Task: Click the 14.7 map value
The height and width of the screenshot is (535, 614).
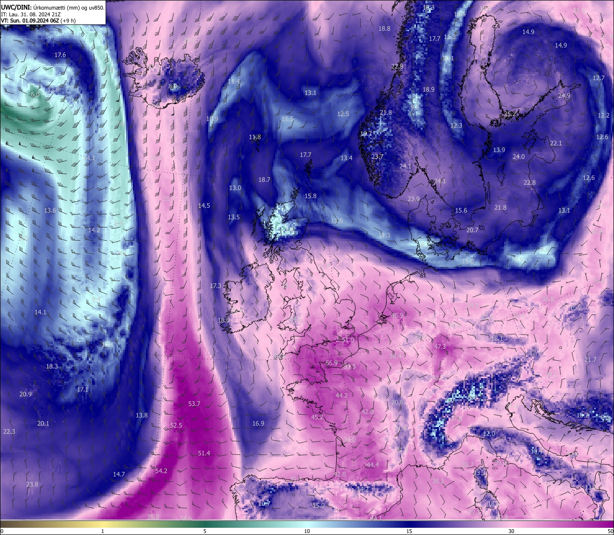Action: 119,475
